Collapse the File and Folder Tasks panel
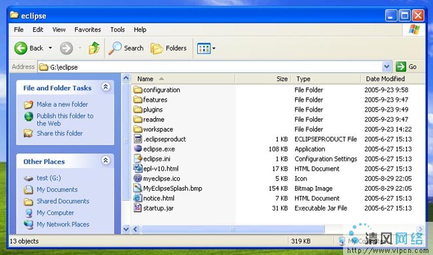433x255 pixels. coord(105,87)
